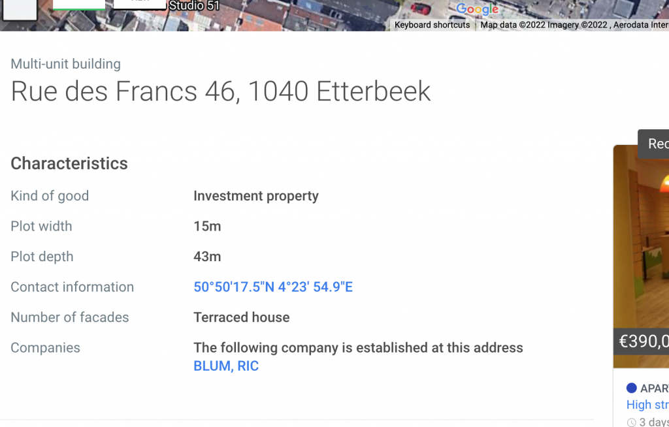669x427 pixels.
Task: Click the dark Rec… badge on the listing card
Action: pyautogui.click(x=653, y=144)
